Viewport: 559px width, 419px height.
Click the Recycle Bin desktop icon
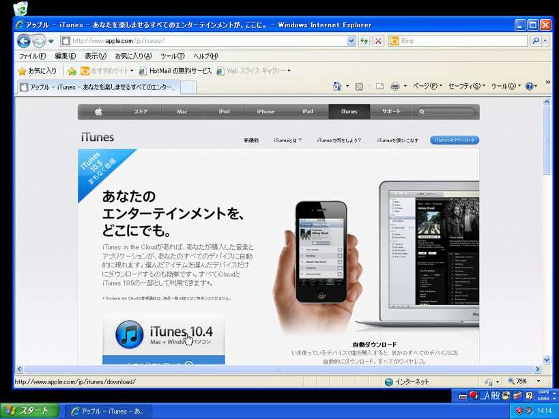coord(20,9)
